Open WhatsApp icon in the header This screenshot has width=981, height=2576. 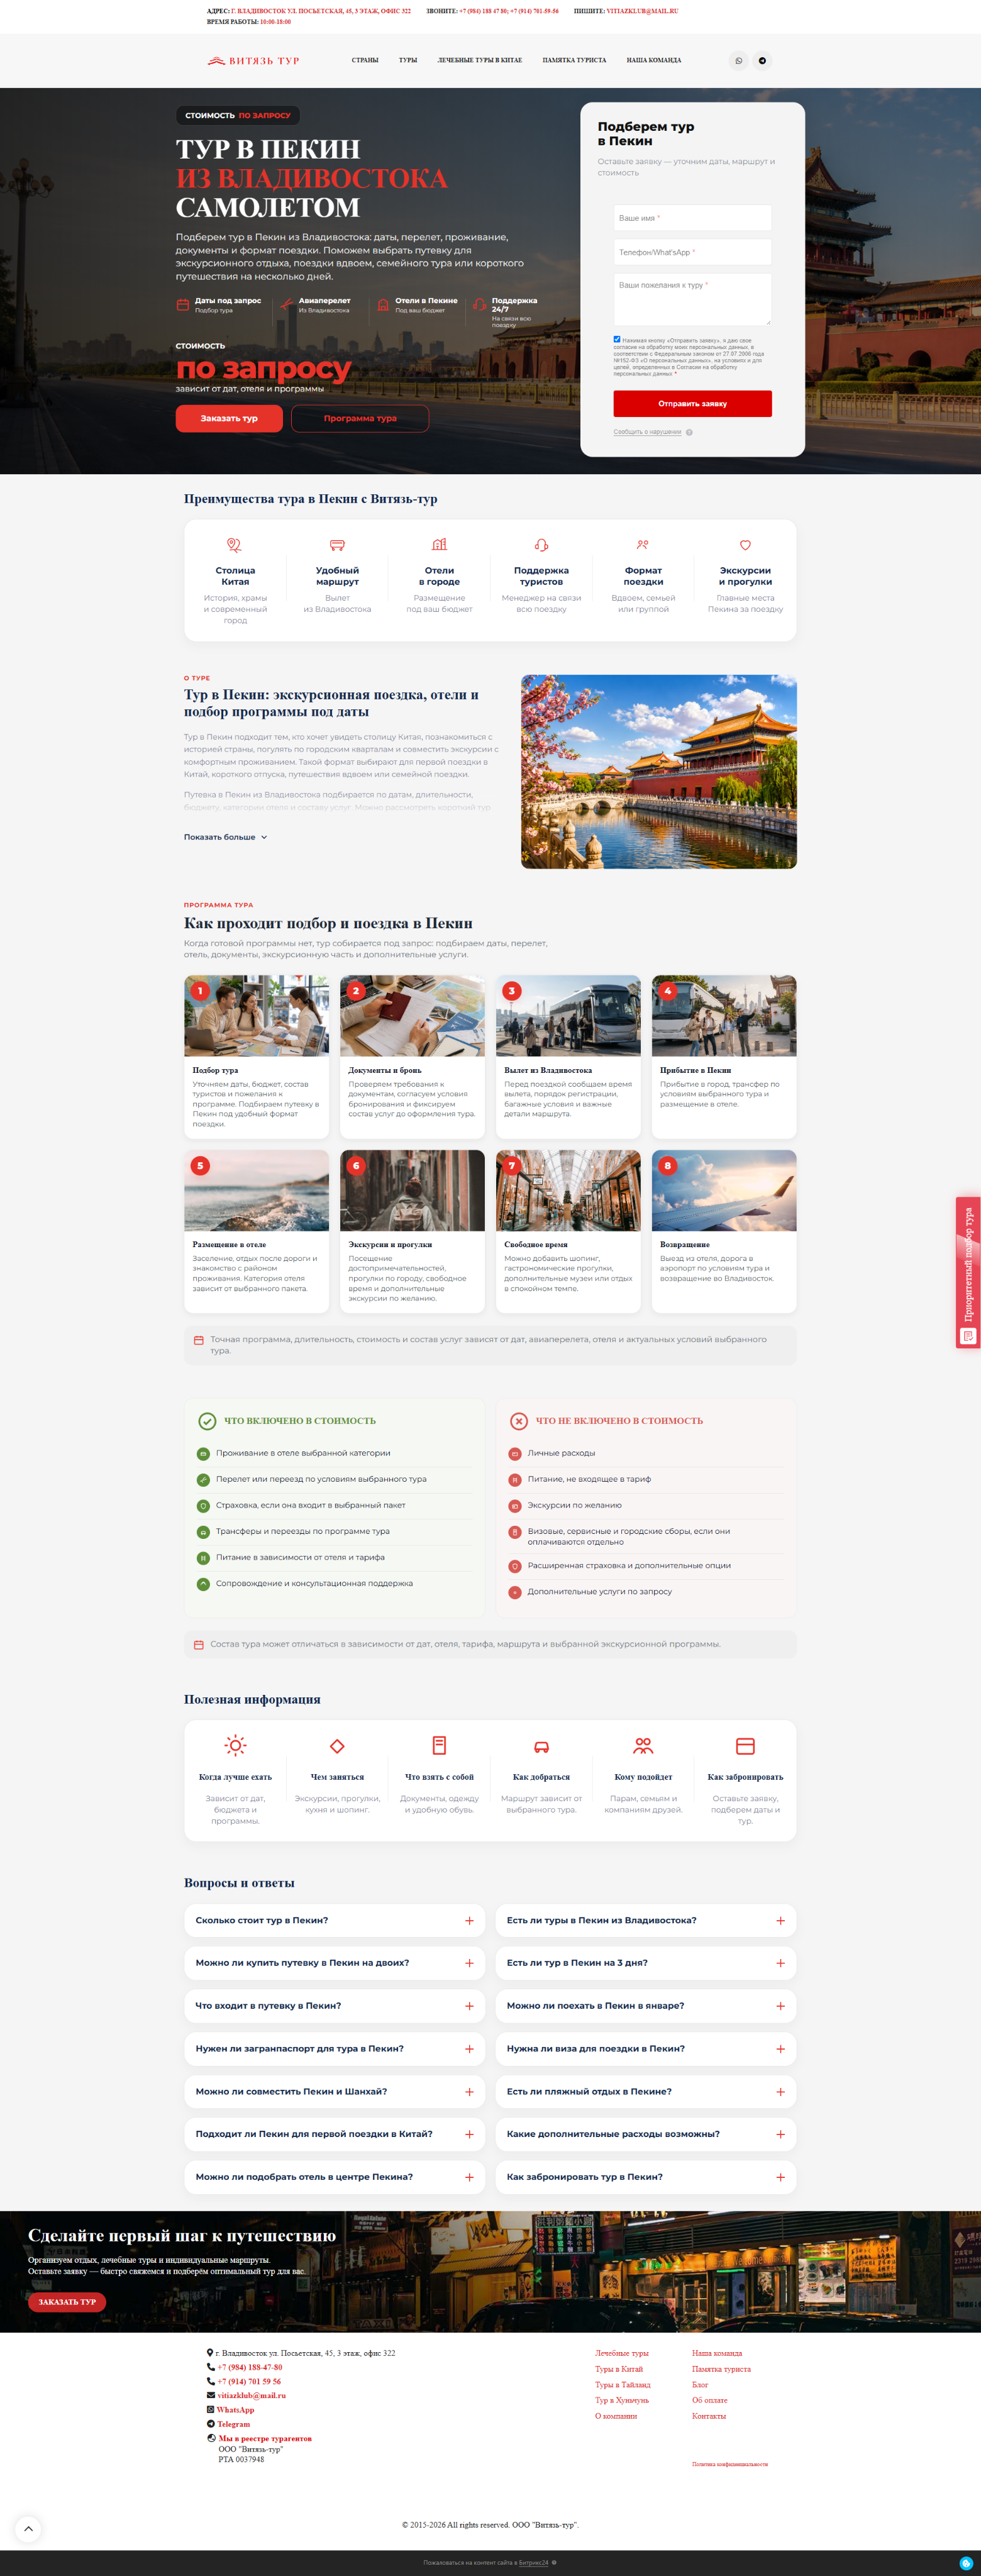click(x=739, y=61)
